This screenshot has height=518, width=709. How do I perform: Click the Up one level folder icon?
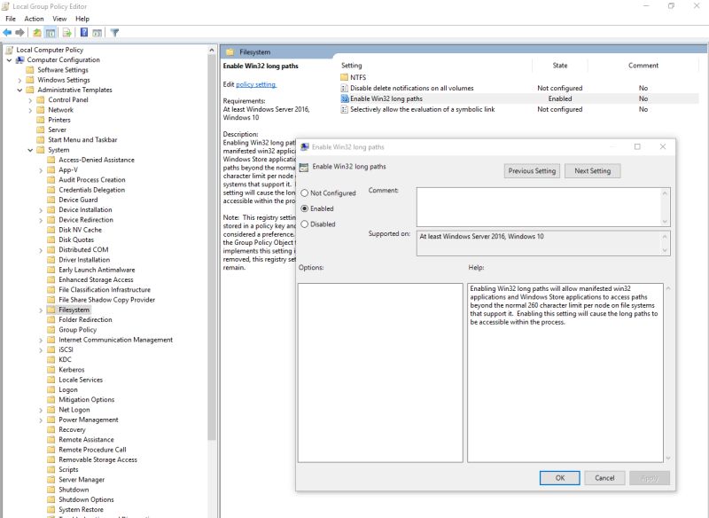(x=36, y=34)
